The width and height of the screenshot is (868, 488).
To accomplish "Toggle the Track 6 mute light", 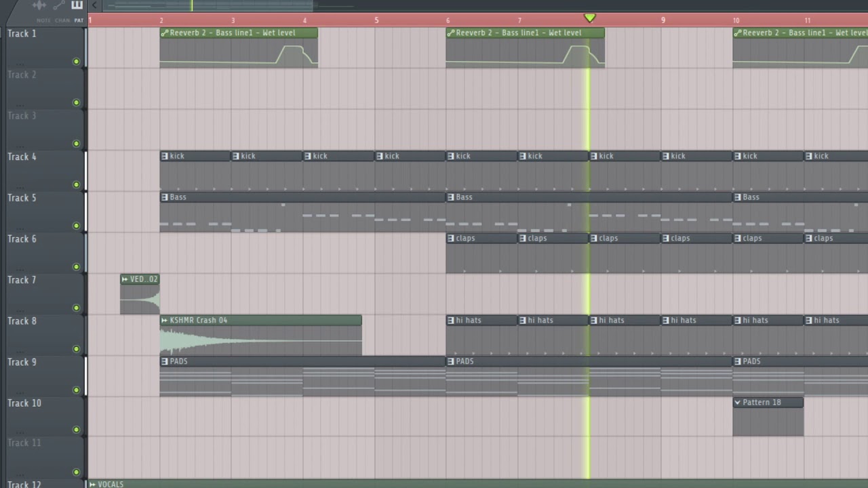I will pos(76,267).
